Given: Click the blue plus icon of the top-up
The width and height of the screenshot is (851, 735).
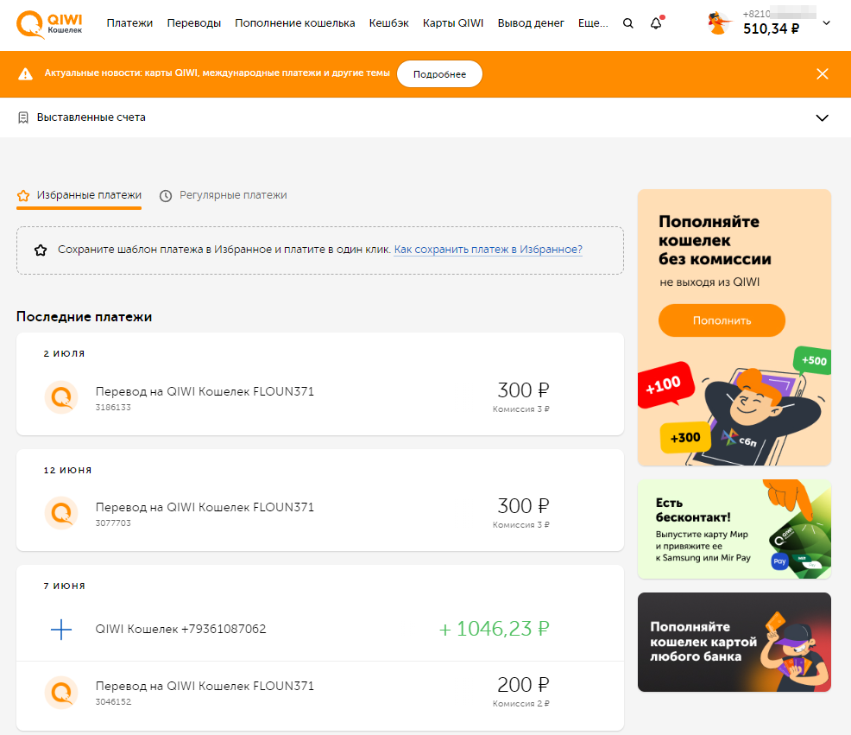Looking at the screenshot, I should click(61, 629).
